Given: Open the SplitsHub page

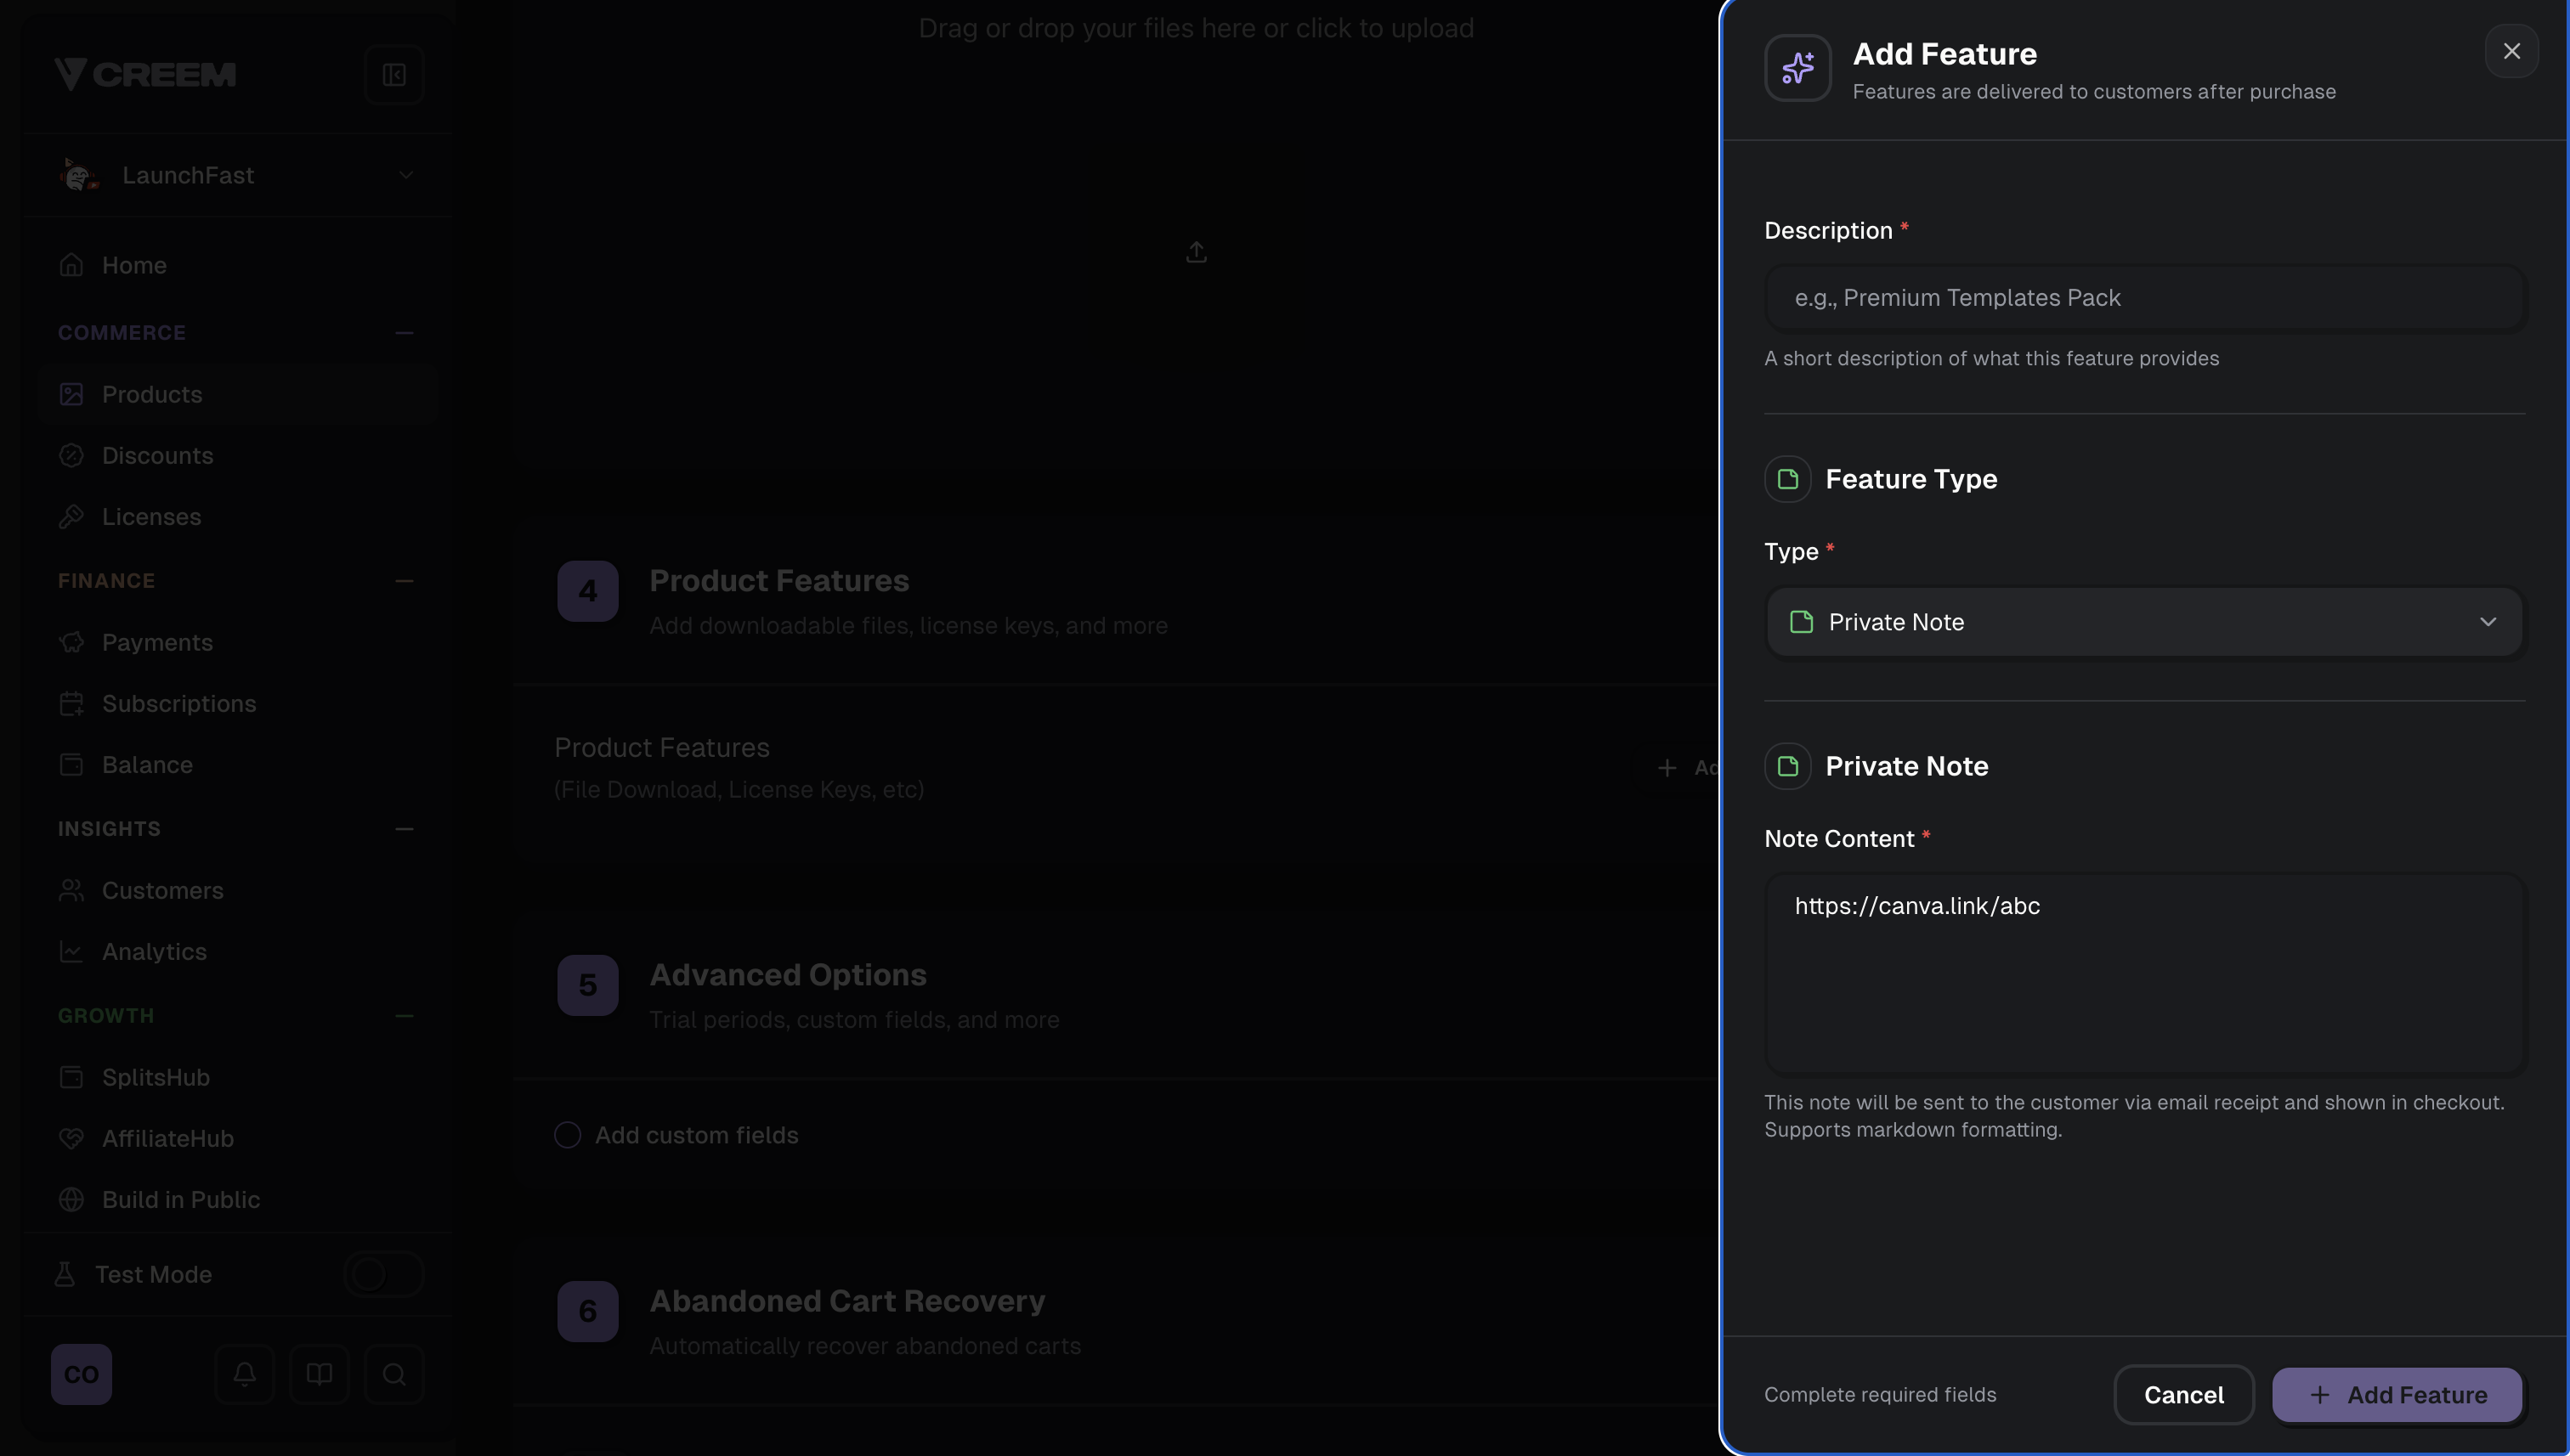Looking at the screenshot, I should pyautogui.click(x=237, y=1077).
